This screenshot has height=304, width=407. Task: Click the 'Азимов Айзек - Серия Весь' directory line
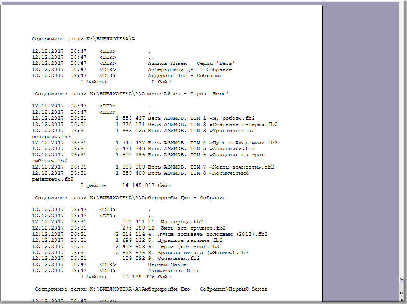pos(191,63)
